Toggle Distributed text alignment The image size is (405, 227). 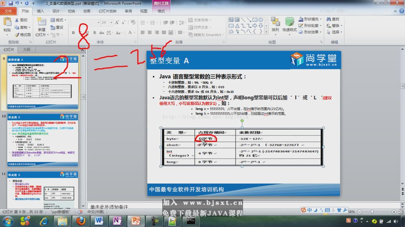coord(171,33)
